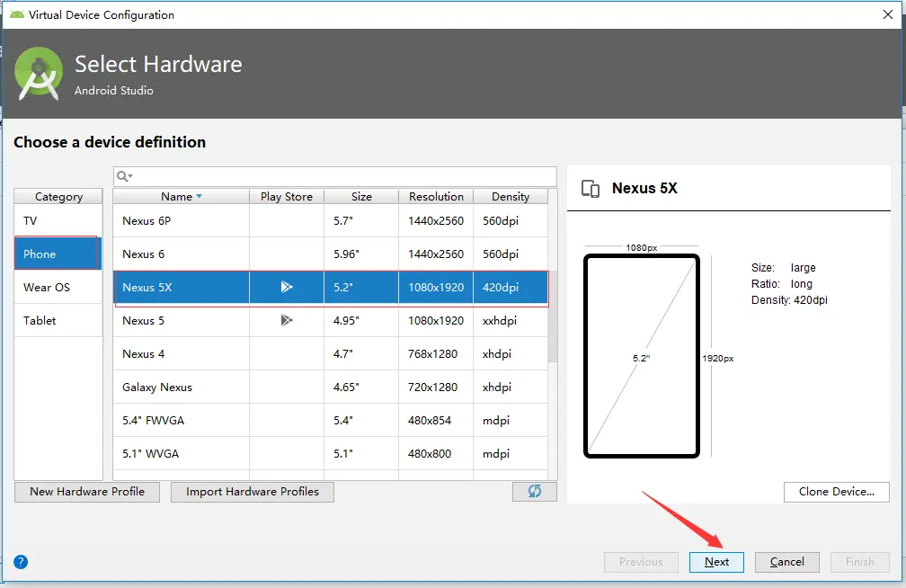Click the Play Store icon in the Nexus 5X row
The height and width of the screenshot is (588, 906).
[x=287, y=287]
